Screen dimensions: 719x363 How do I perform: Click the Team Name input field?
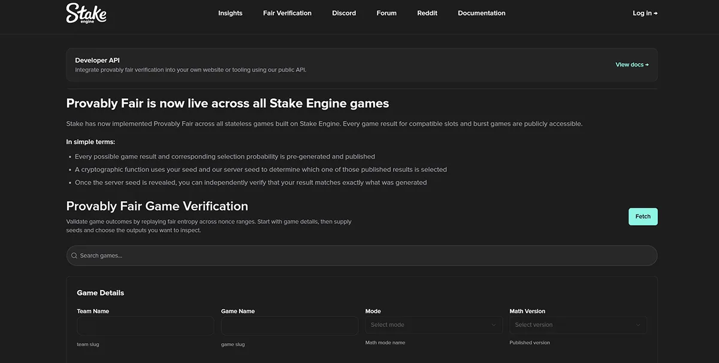[146, 326]
